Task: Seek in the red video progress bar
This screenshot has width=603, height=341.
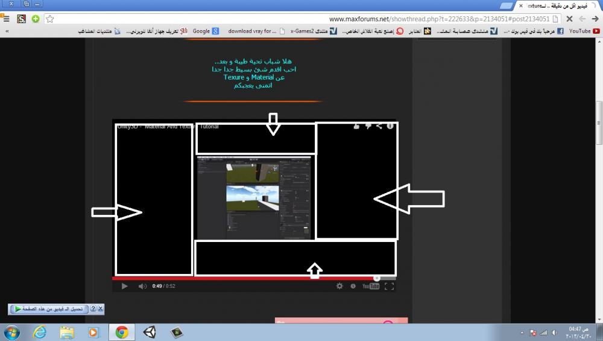Action: 254,278
